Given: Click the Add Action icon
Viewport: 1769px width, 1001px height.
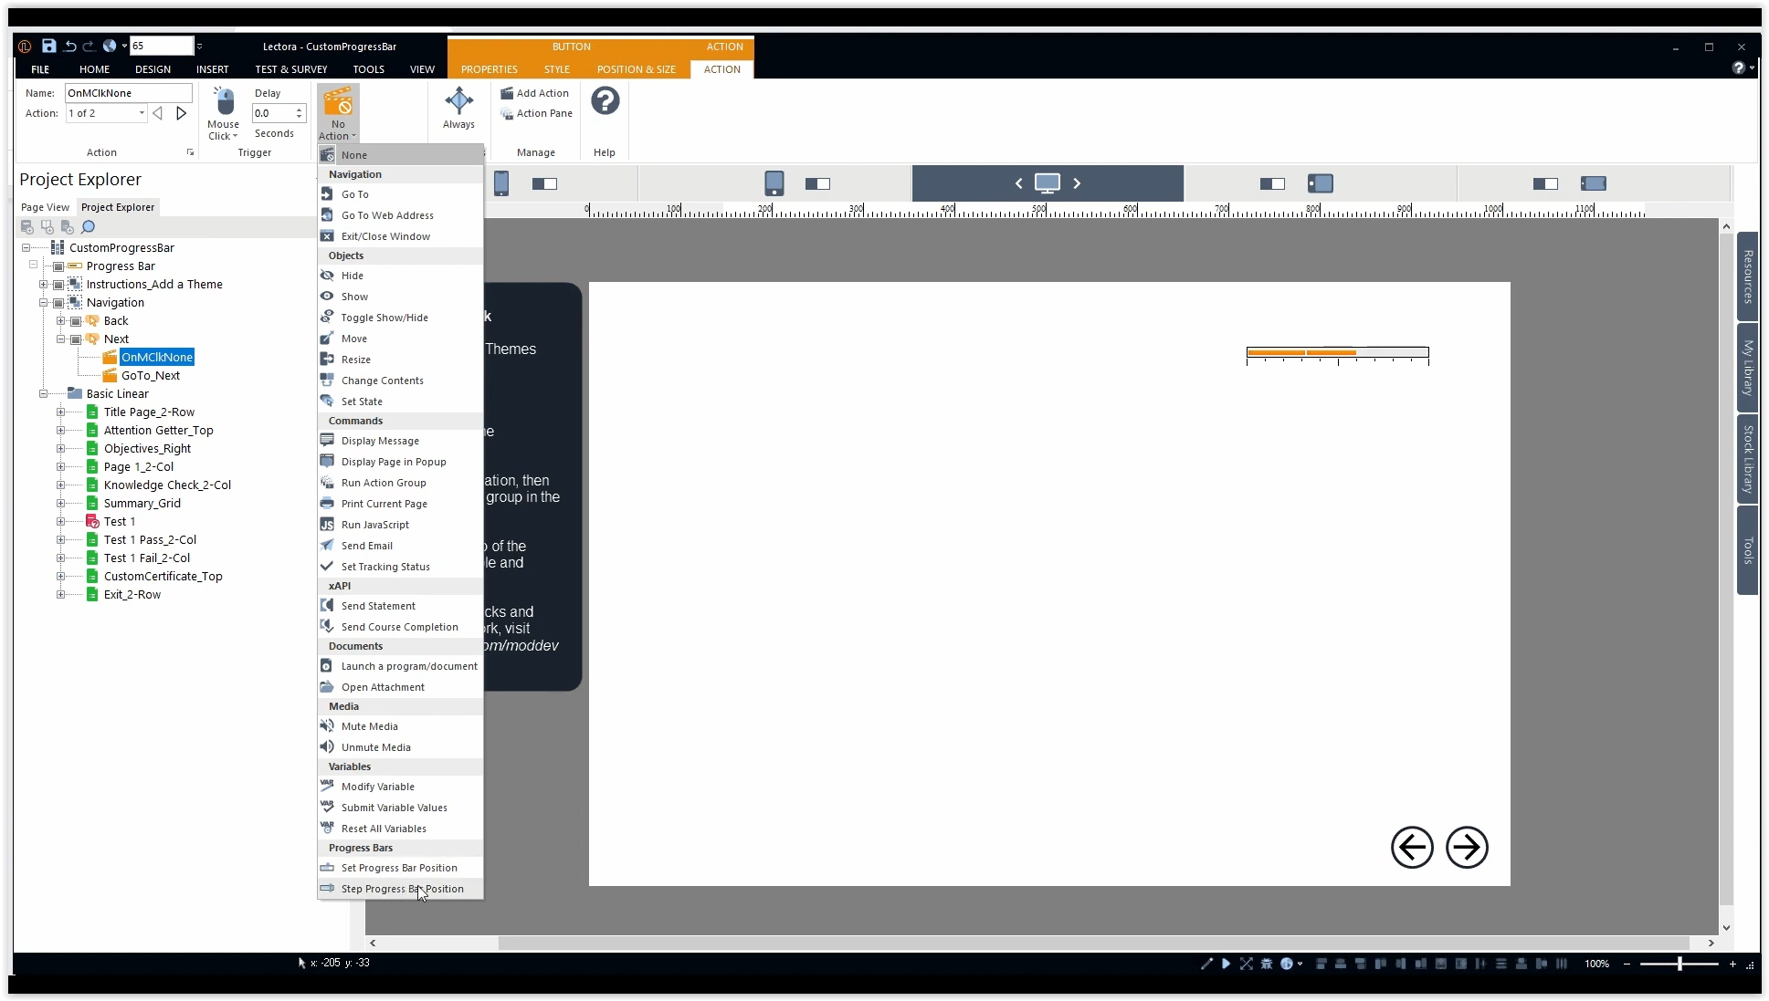Looking at the screenshot, I should pyautogui.click(x=507, y=93).
